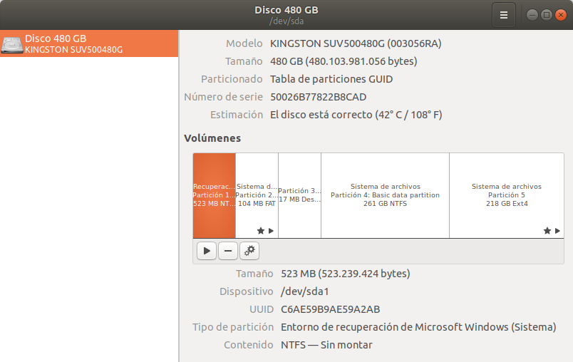Select Partición 5 218 GB Ext4 volume

click(x=506, y=195)
